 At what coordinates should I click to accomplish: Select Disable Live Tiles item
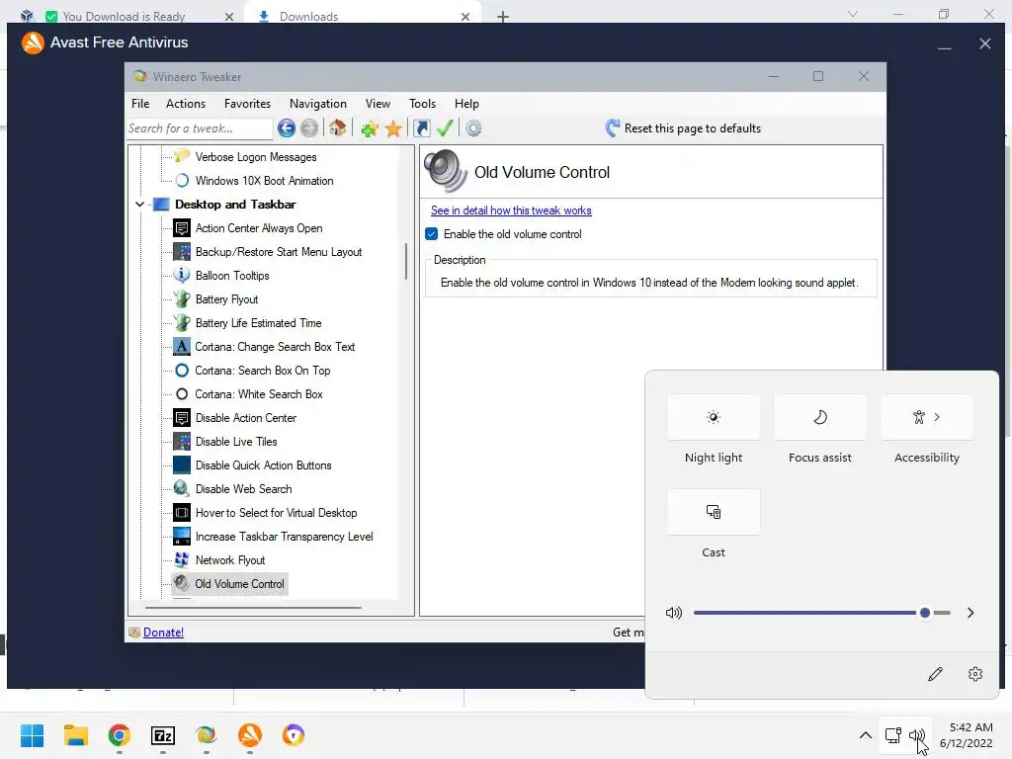pos(236,442)
